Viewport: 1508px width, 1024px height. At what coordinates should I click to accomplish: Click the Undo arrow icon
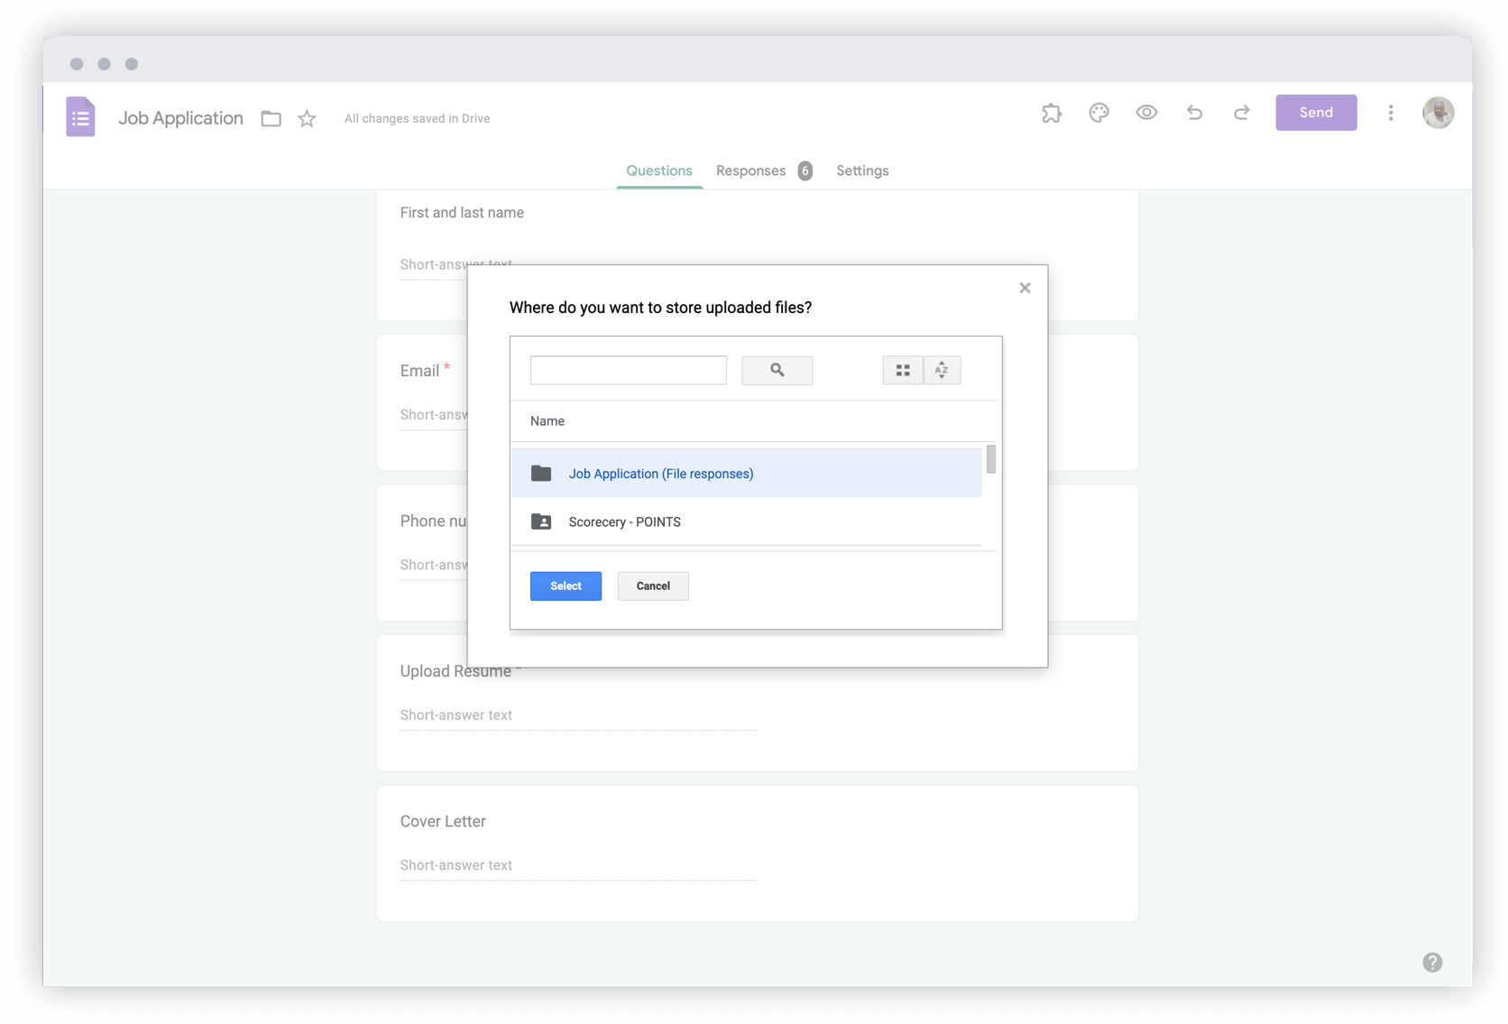[x=1194, y=113]
